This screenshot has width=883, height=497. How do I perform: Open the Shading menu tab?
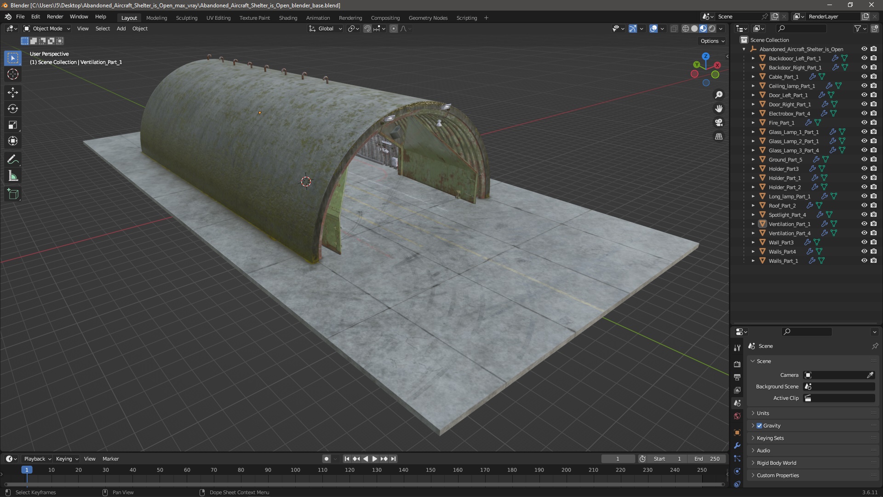[287, 17]
